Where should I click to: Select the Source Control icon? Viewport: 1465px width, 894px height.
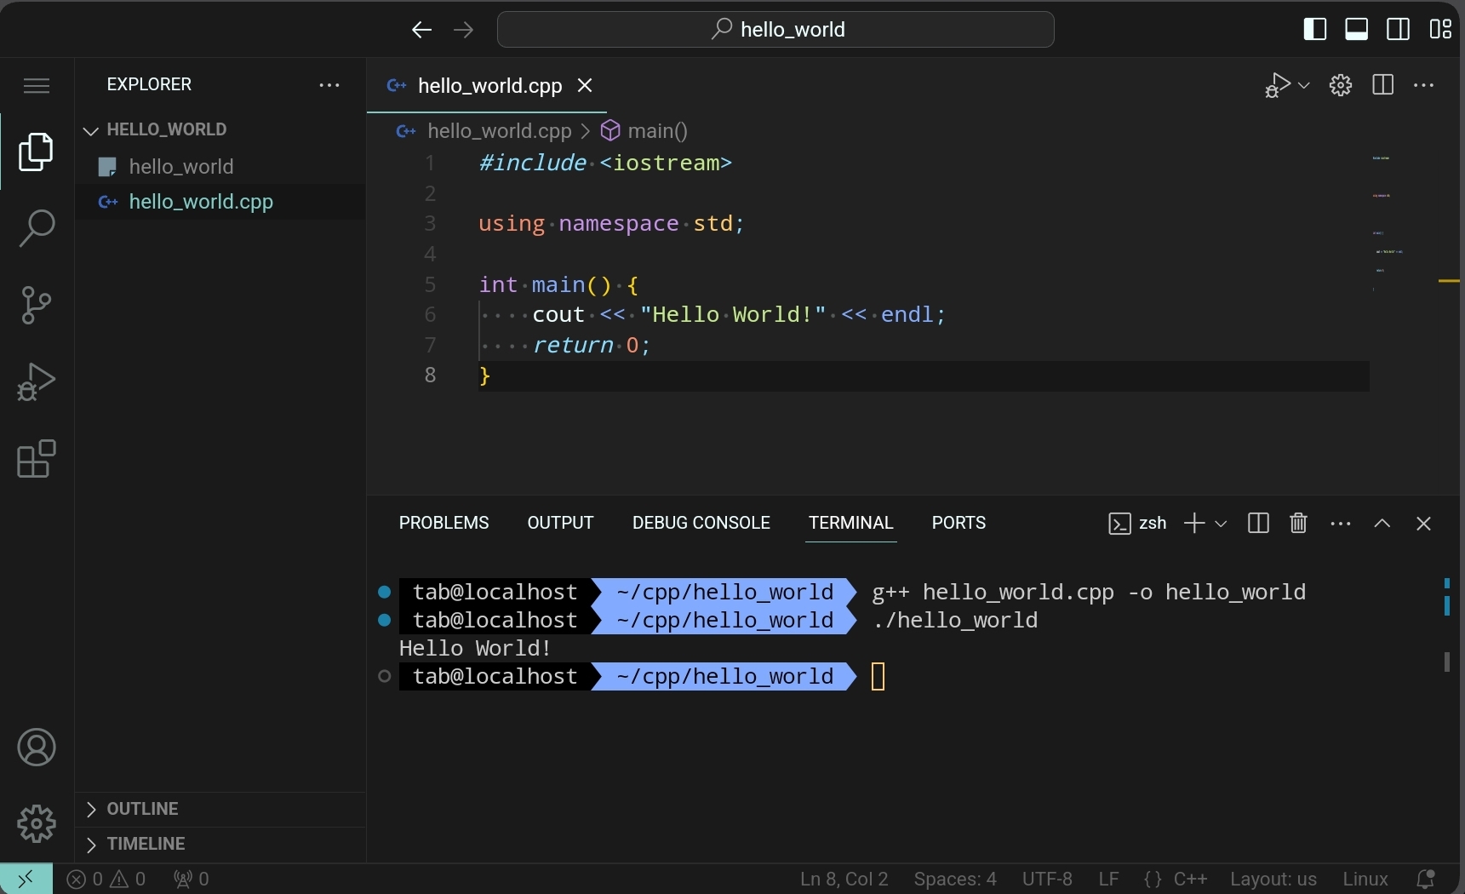(35, 305)
